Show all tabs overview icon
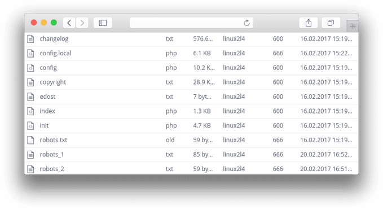 [x=331, y=23]
